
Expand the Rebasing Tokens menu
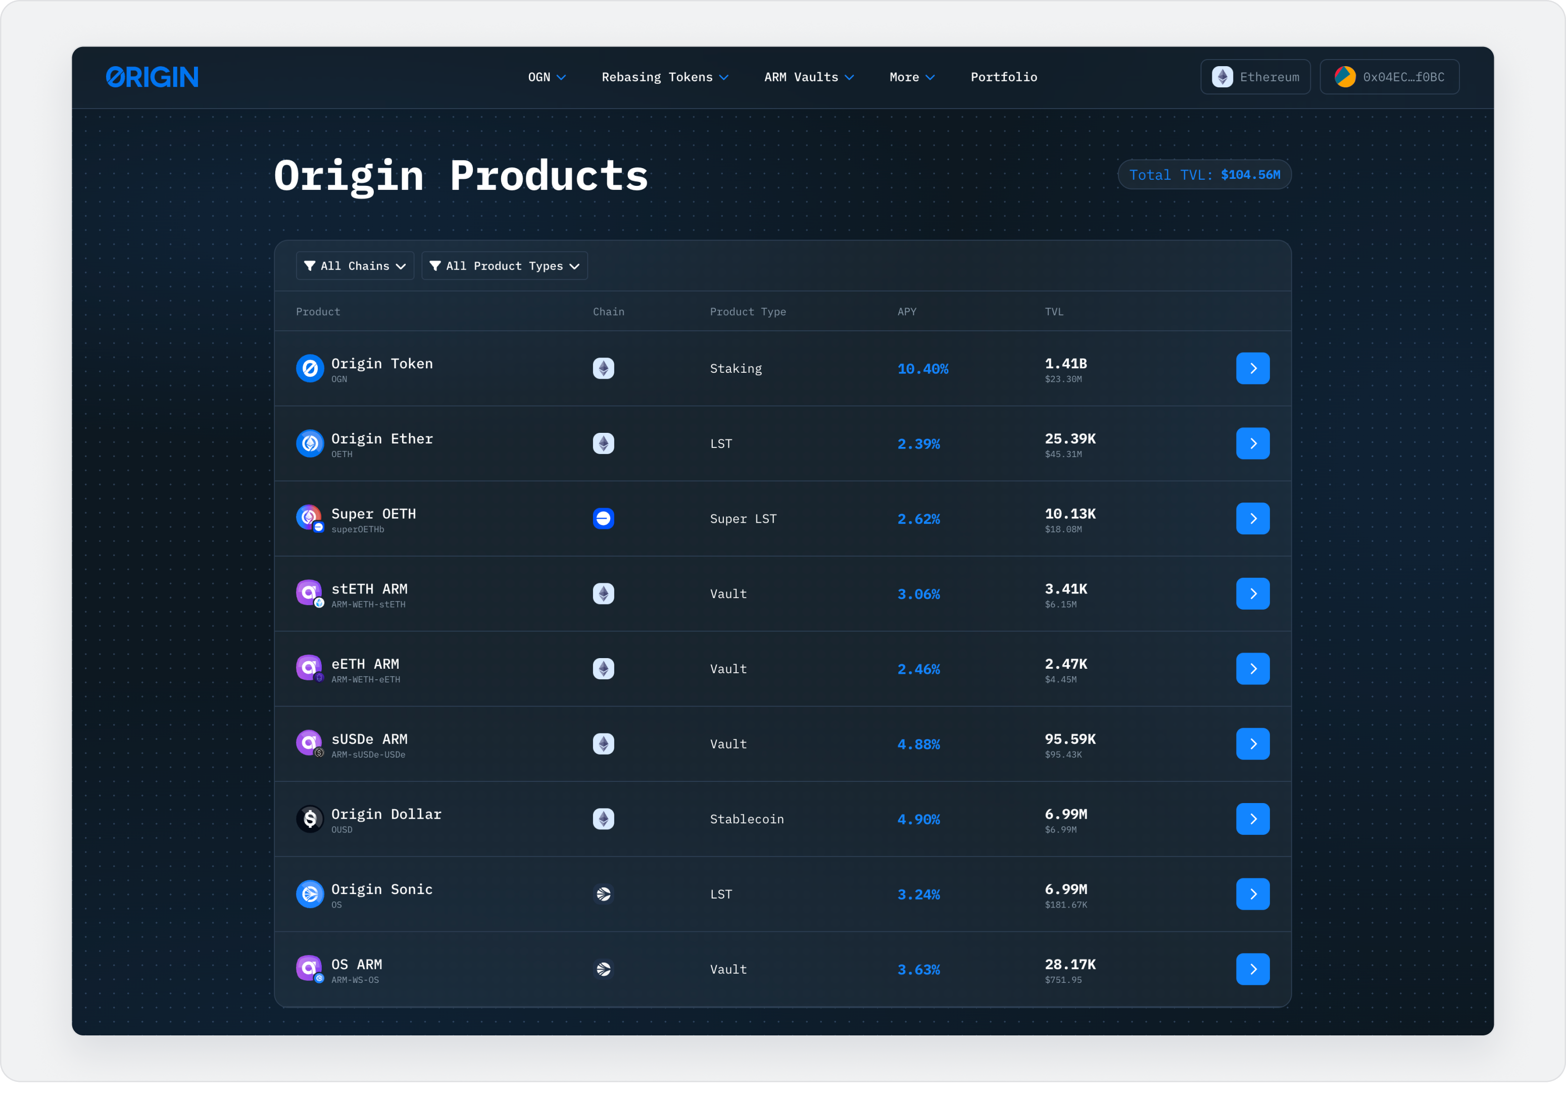pos(665,77)
